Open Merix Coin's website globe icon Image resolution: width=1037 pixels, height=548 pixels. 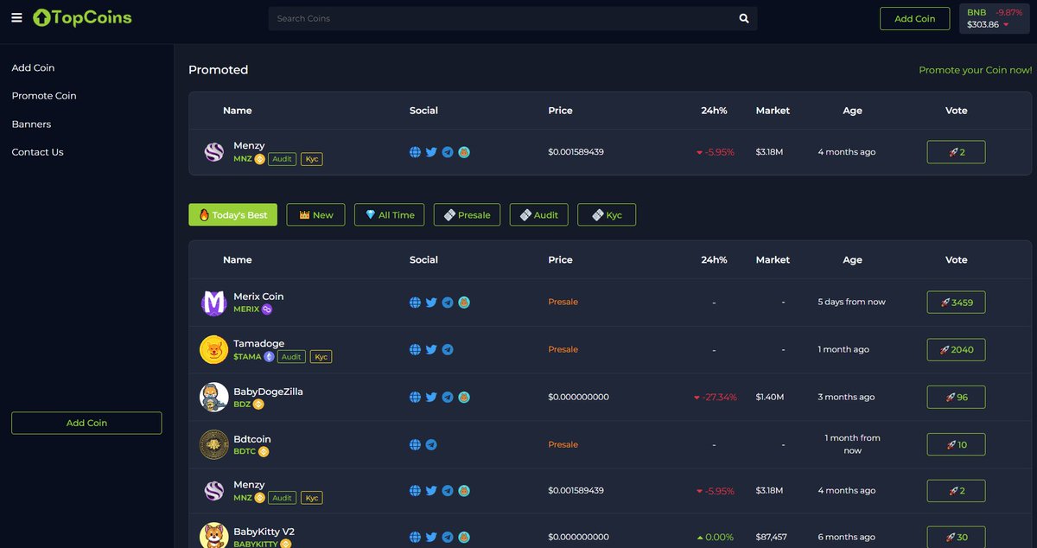pyautogui.click(x=415, y=302)
